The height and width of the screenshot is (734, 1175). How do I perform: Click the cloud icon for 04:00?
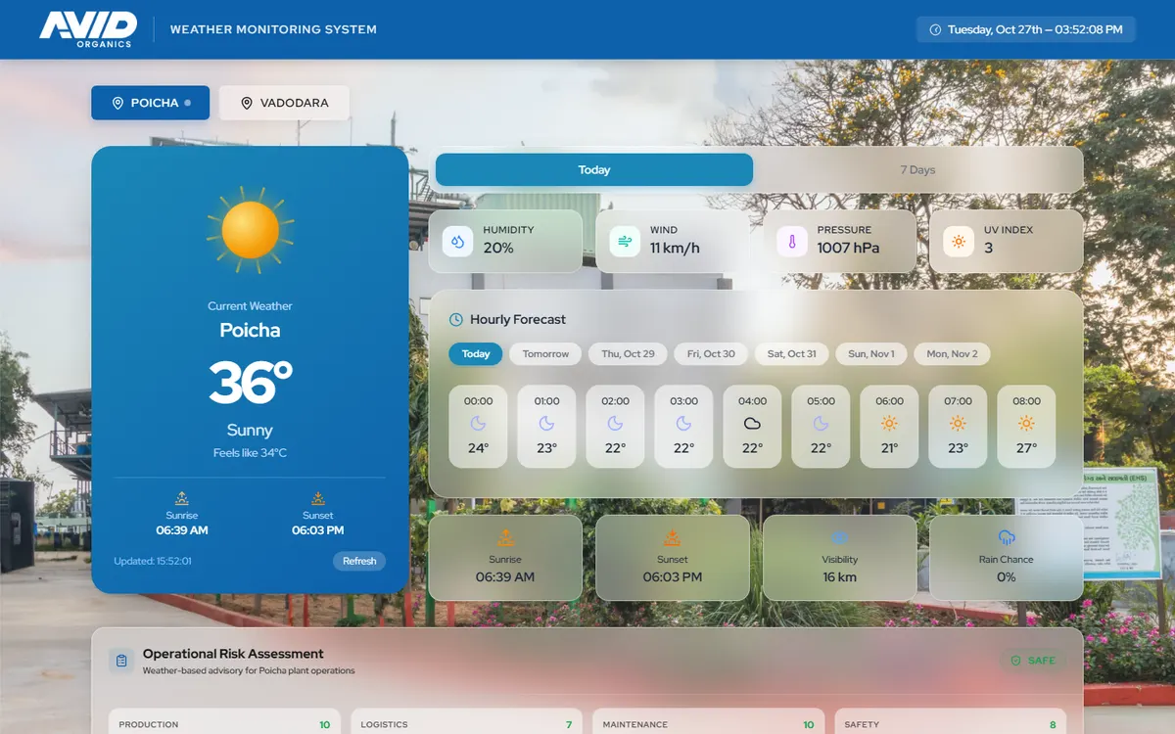point(752,424)
